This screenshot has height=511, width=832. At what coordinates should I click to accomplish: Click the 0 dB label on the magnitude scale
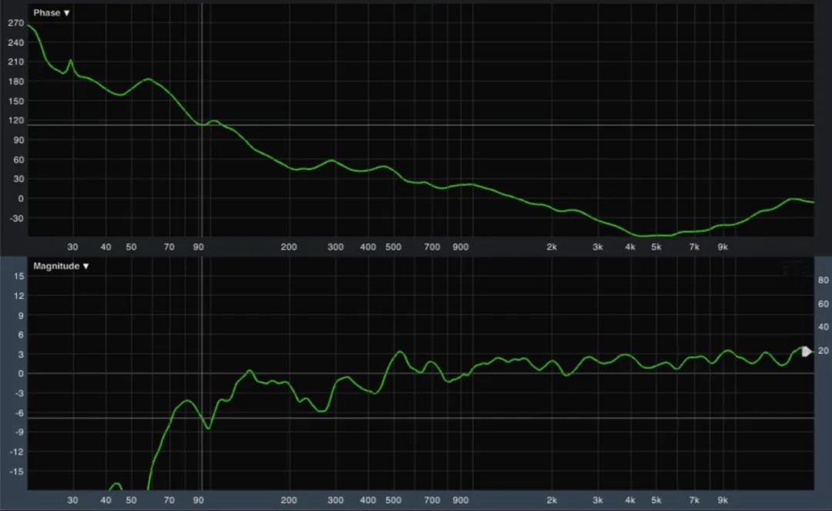pos(20,374)
